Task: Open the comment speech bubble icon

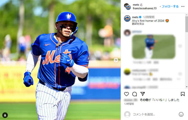Action: [135, 94]
